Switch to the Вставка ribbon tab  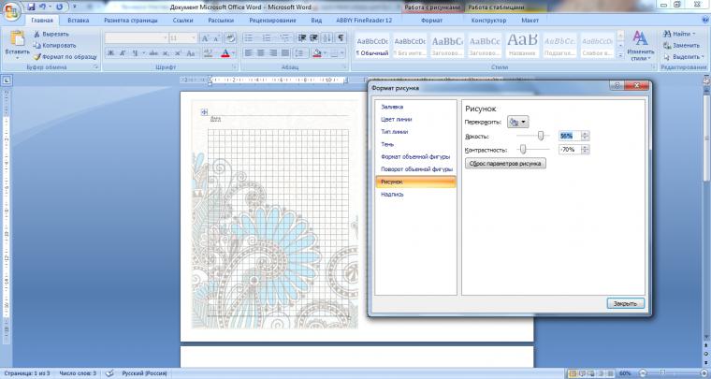tap(78, 21)
